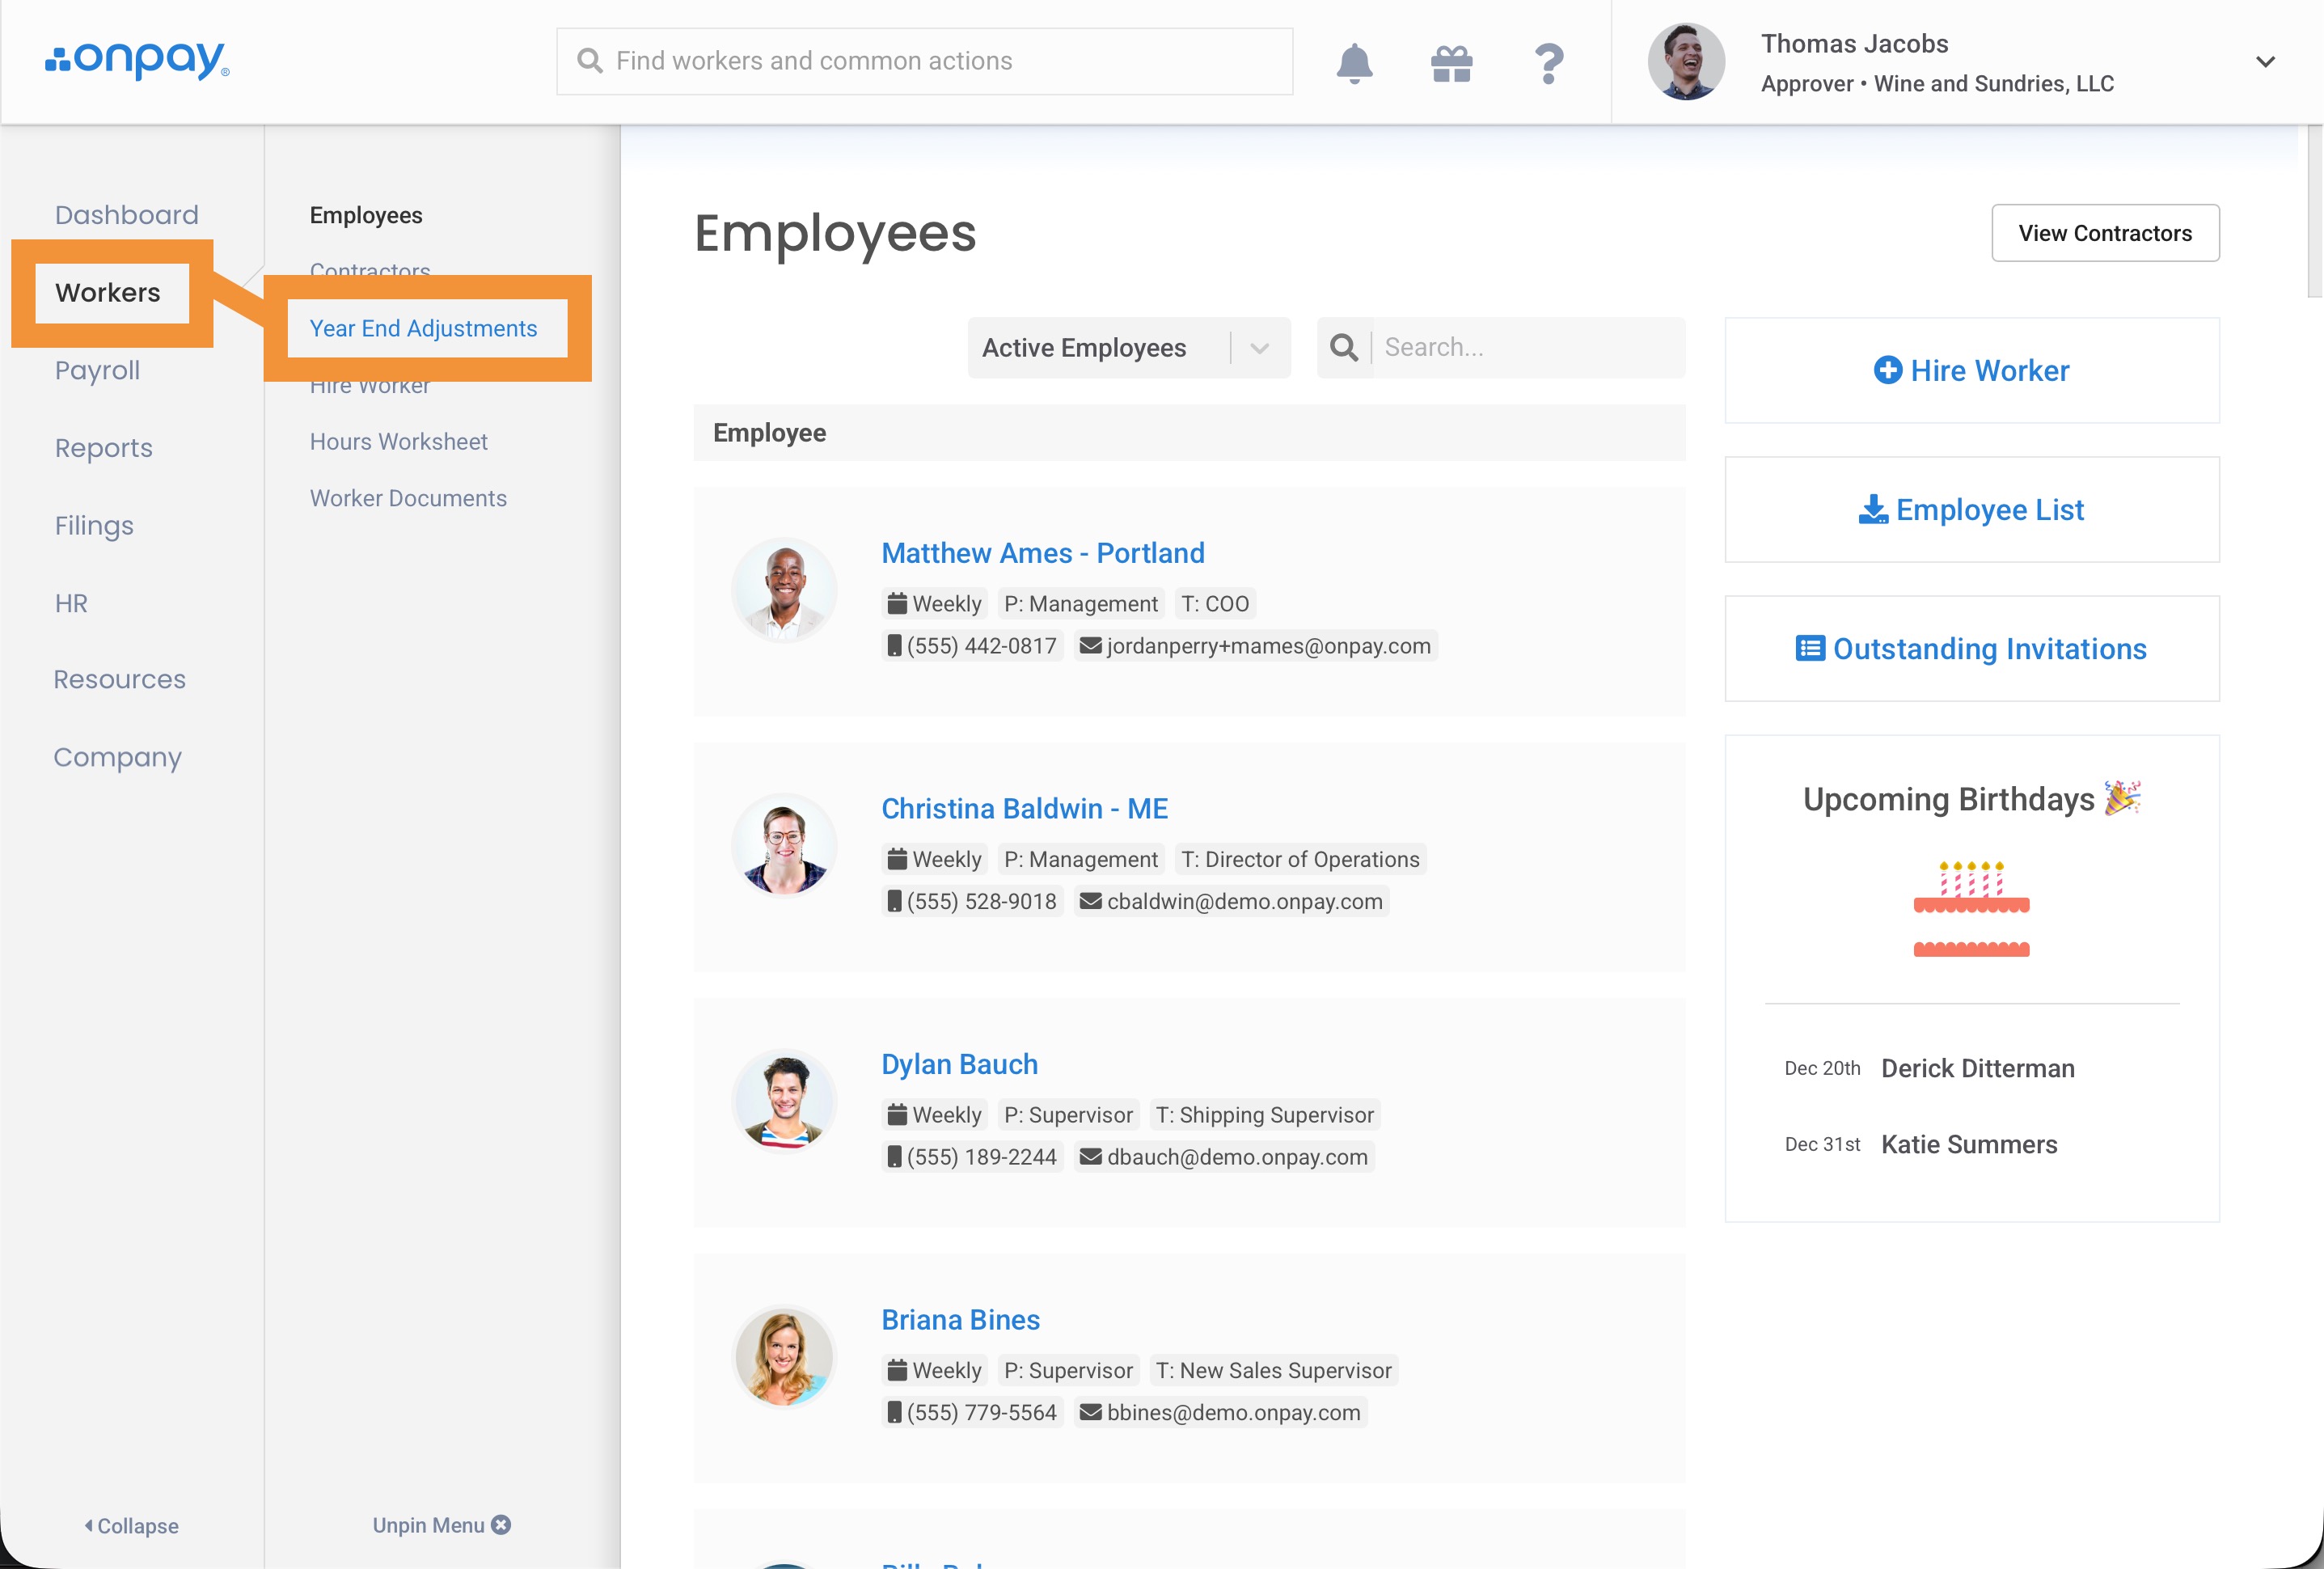
Task: Collapse the left sidebar
Action: pos(131,1525)
